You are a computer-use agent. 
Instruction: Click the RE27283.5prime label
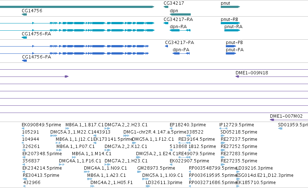tap(239, 154)
